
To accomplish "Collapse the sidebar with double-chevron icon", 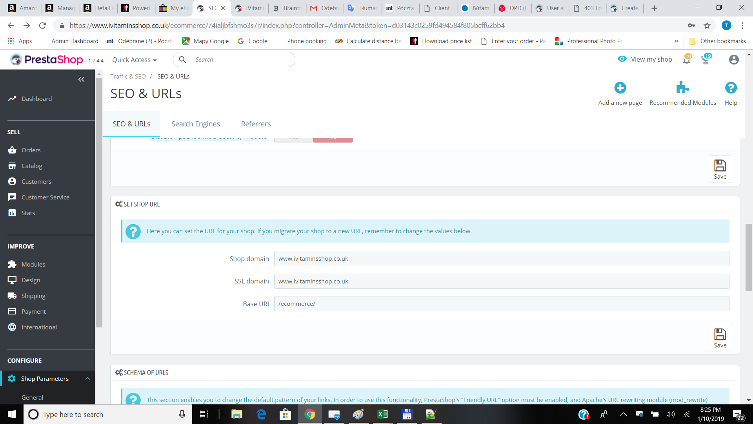I will click(x=81, y=79).
